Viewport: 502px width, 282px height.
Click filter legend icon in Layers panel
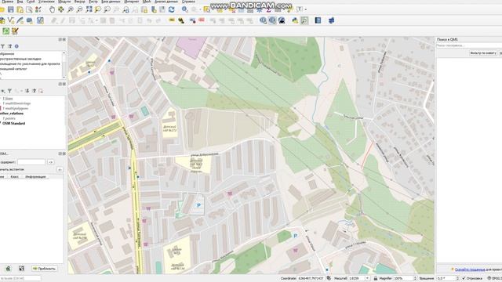point(9,91)
